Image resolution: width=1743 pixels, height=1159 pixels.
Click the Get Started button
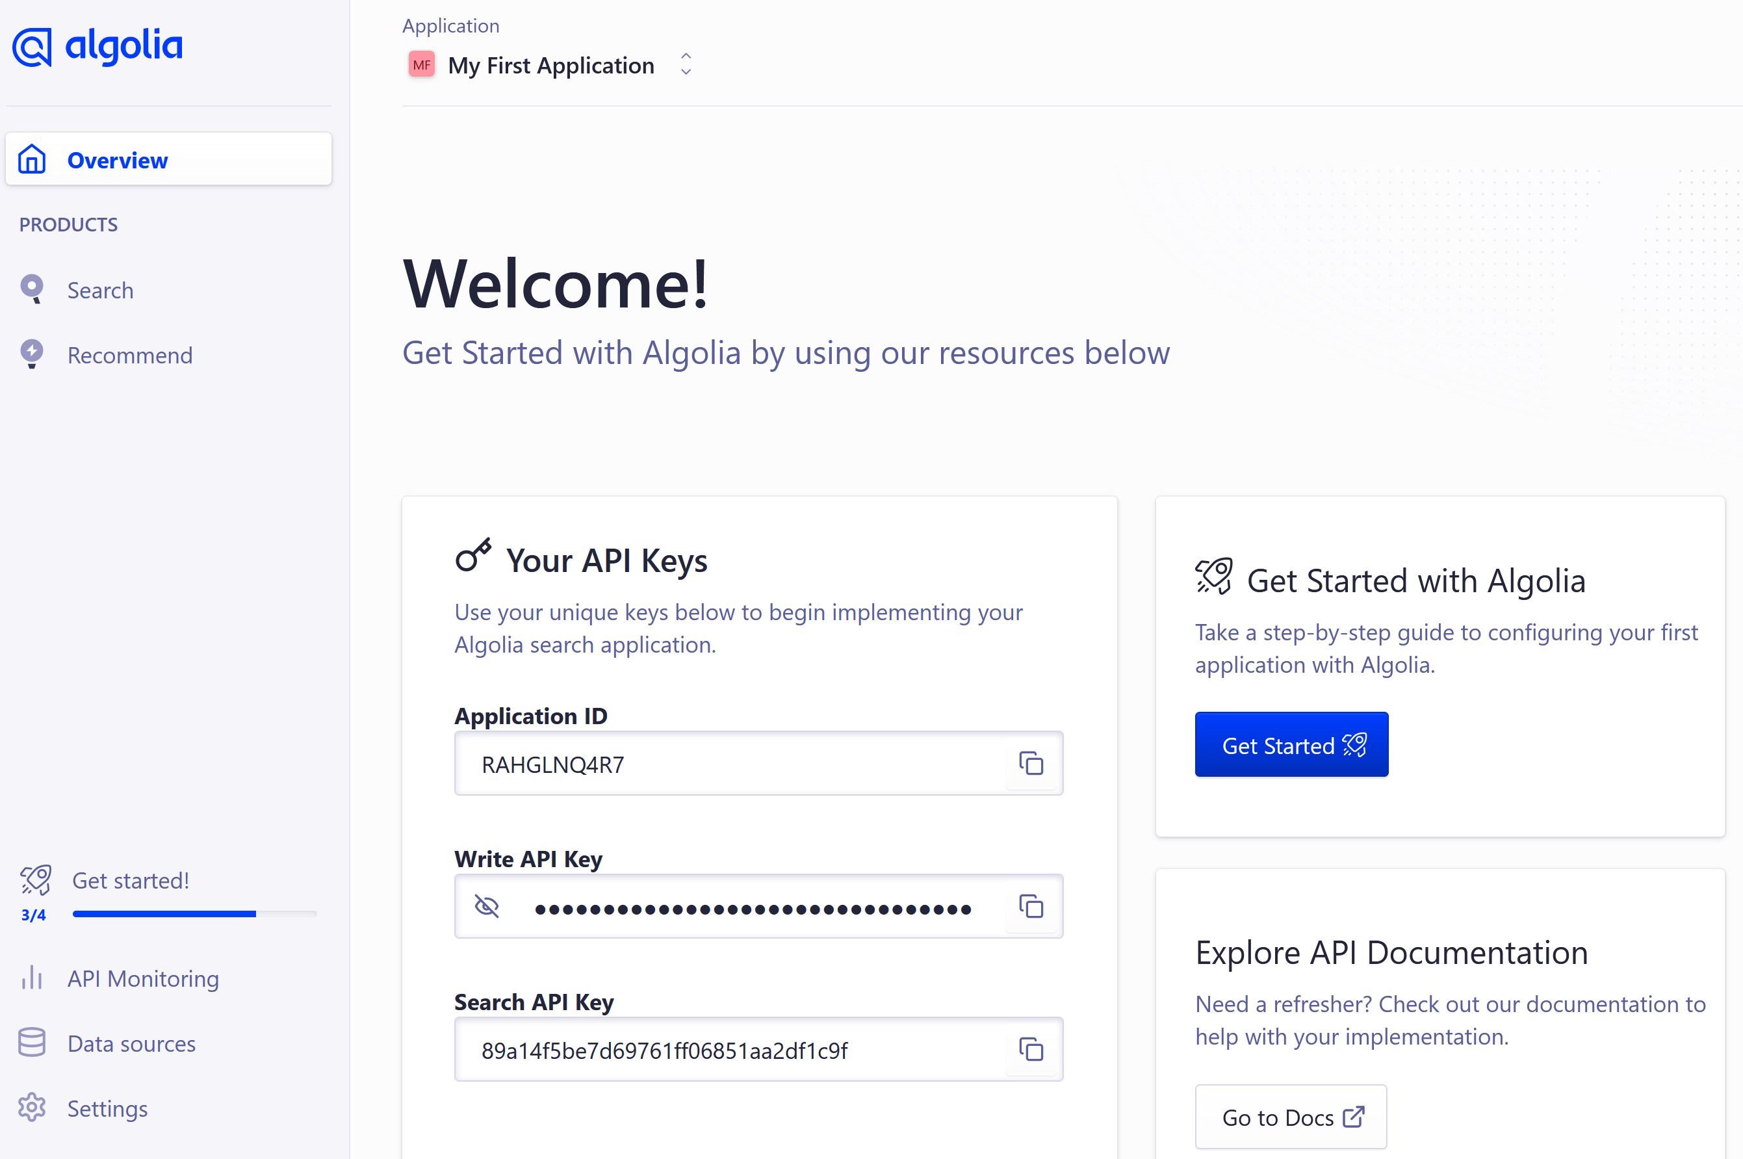tap(1291, 744)
